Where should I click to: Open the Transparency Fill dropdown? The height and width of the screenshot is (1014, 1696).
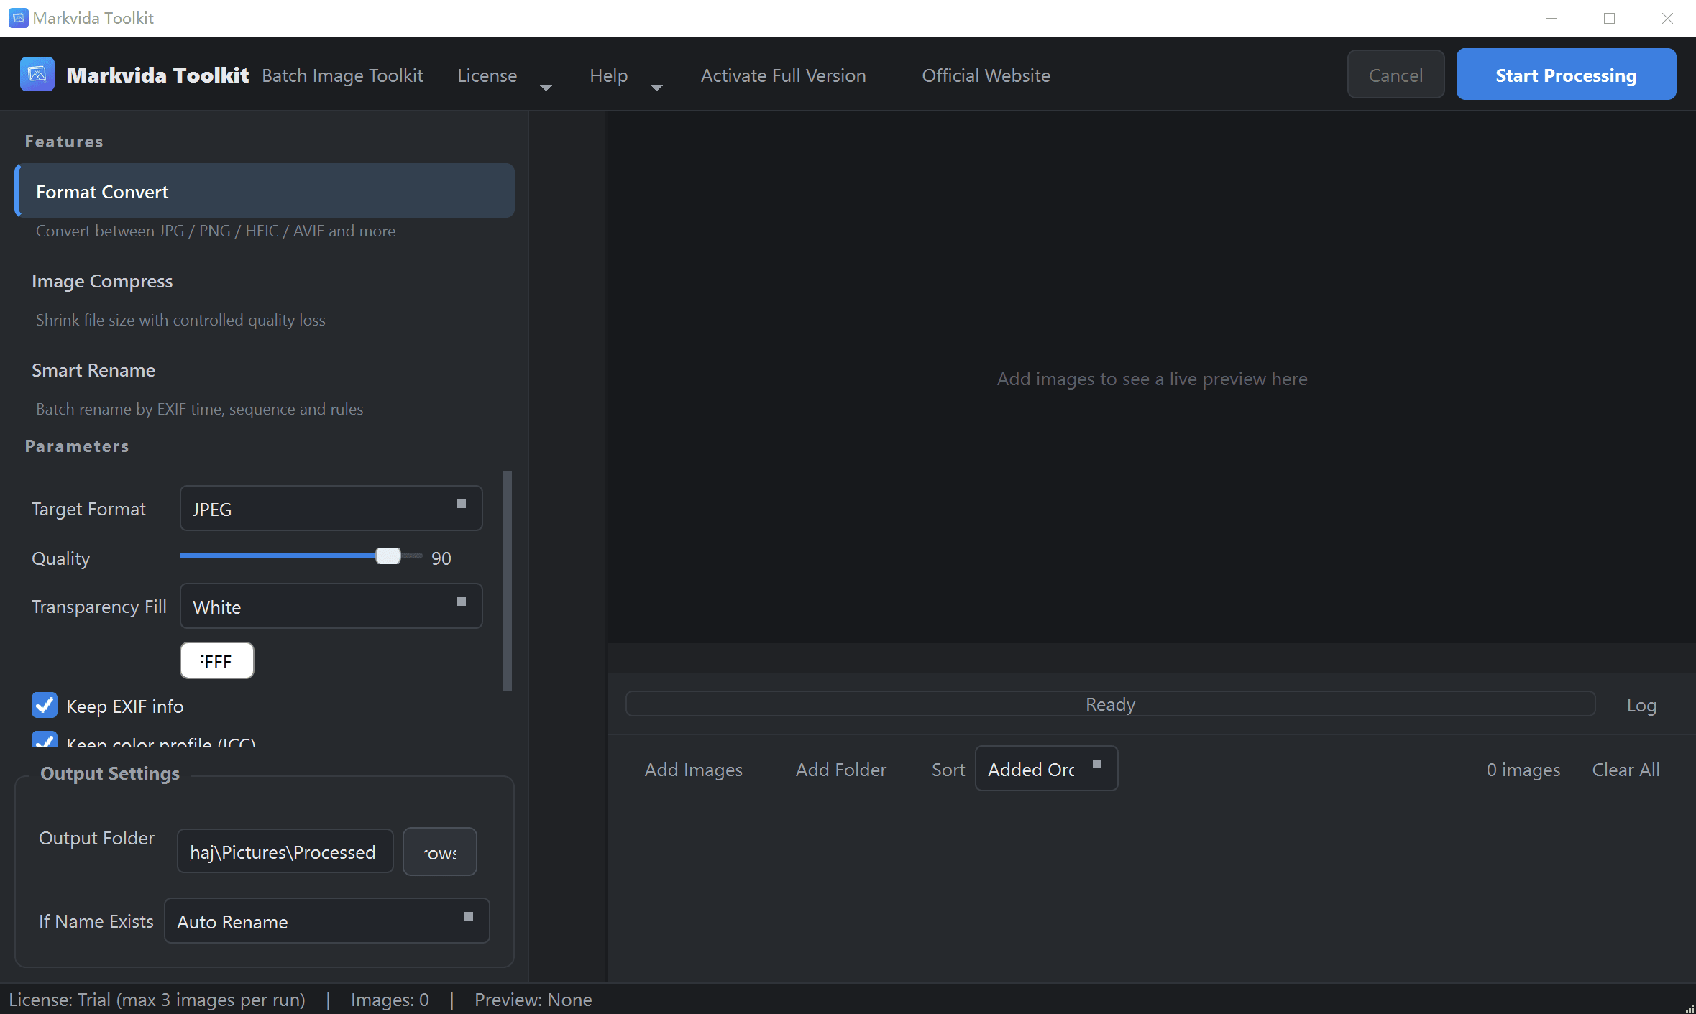331,607
